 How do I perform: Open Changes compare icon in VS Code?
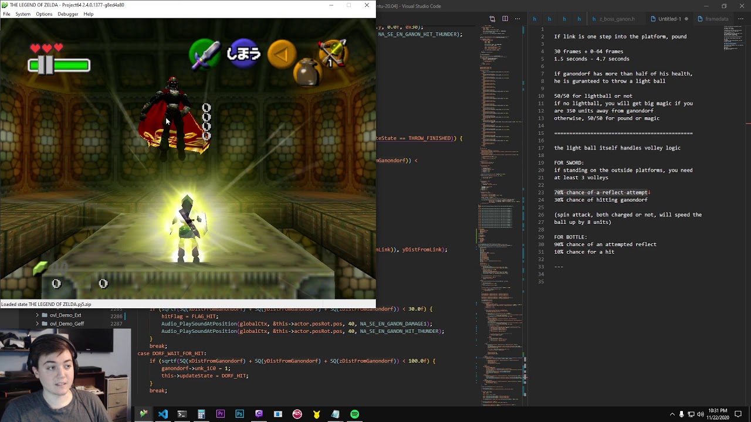coord(492,19)
